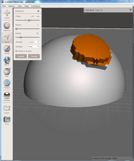Click the Offset slider handle
Image resolution: width=134 pixels, height=161 pixels.
29,20
